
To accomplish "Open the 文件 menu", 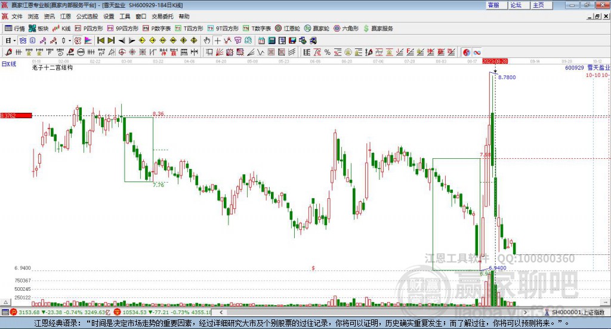I will 17,16.
